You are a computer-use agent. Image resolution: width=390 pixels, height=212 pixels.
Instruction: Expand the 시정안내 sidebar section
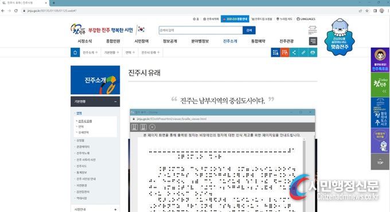click(x=115, y=209)
